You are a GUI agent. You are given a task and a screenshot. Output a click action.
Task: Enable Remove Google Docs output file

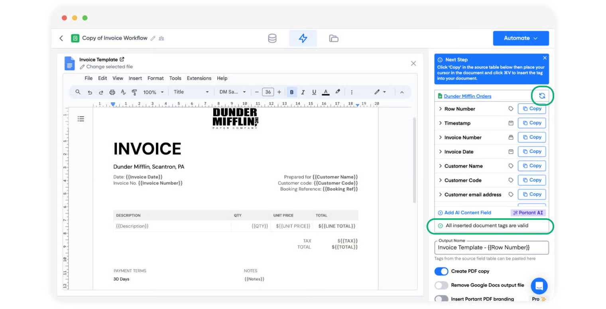coord(441,285)
